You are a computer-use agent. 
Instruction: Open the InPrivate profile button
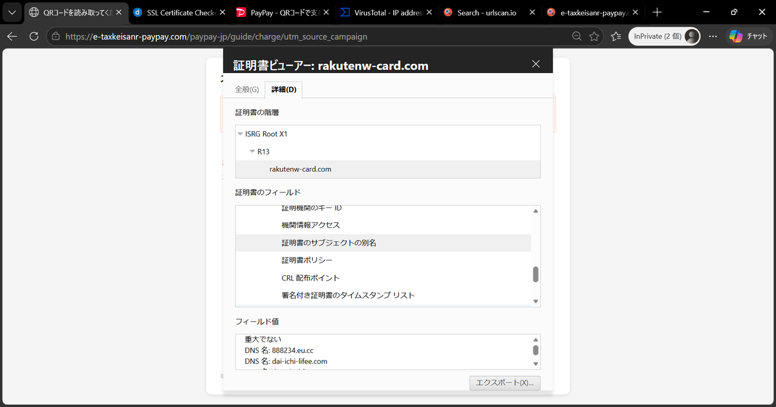(x=665, y=37)
